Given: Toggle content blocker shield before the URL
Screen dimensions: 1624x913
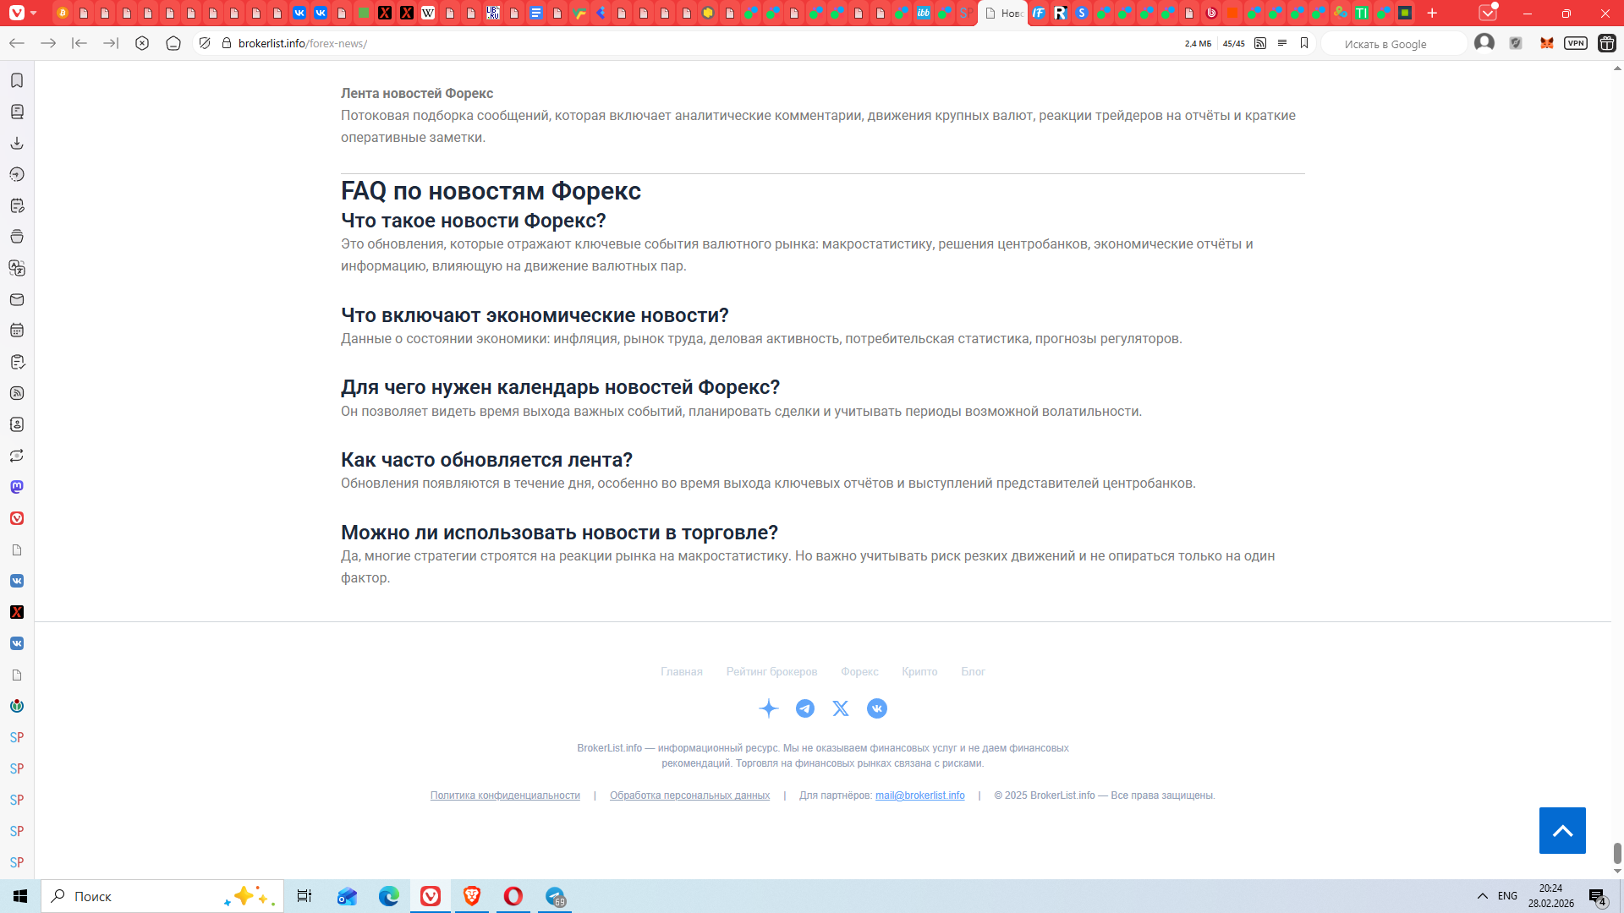Looking at the screenshot, I should click(205, 43).
